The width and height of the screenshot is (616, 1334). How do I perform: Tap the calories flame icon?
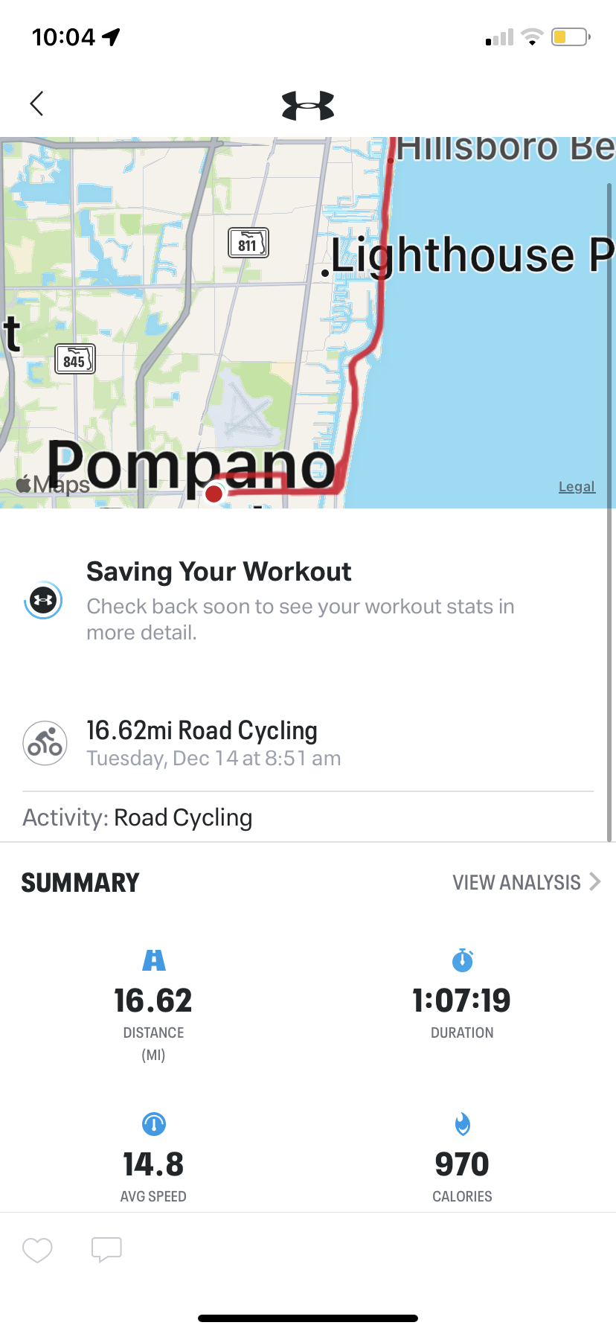(x=463, y=1124)
